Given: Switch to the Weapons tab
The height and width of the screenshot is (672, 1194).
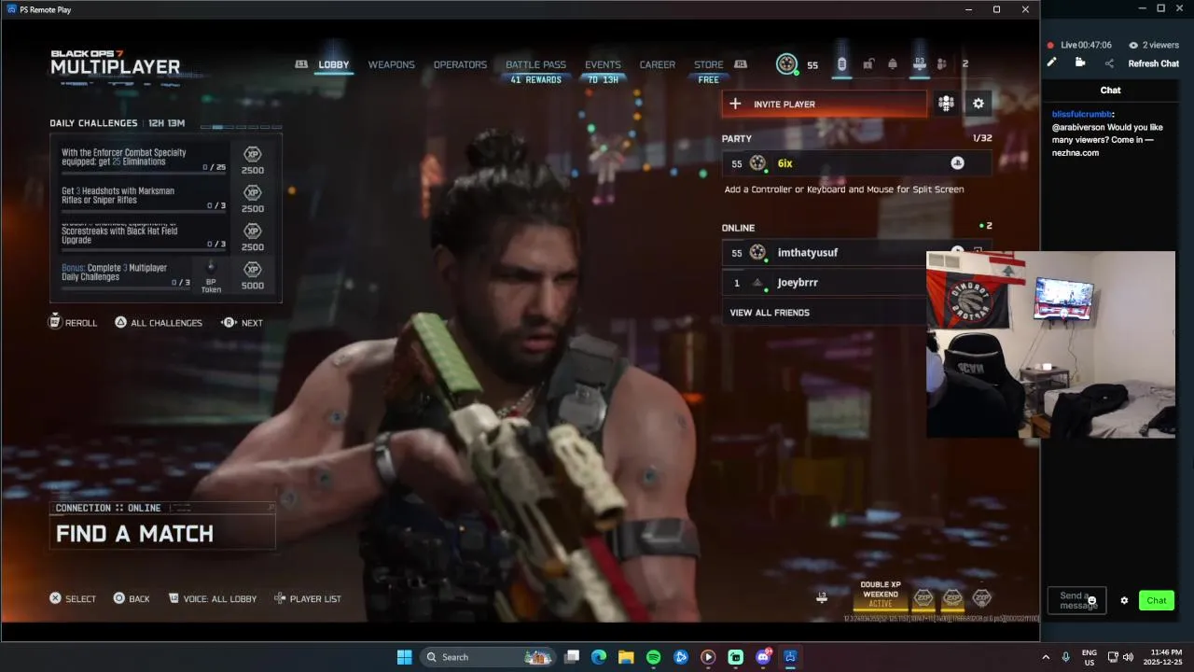Looking at the screenshot, I should (392, 64).
